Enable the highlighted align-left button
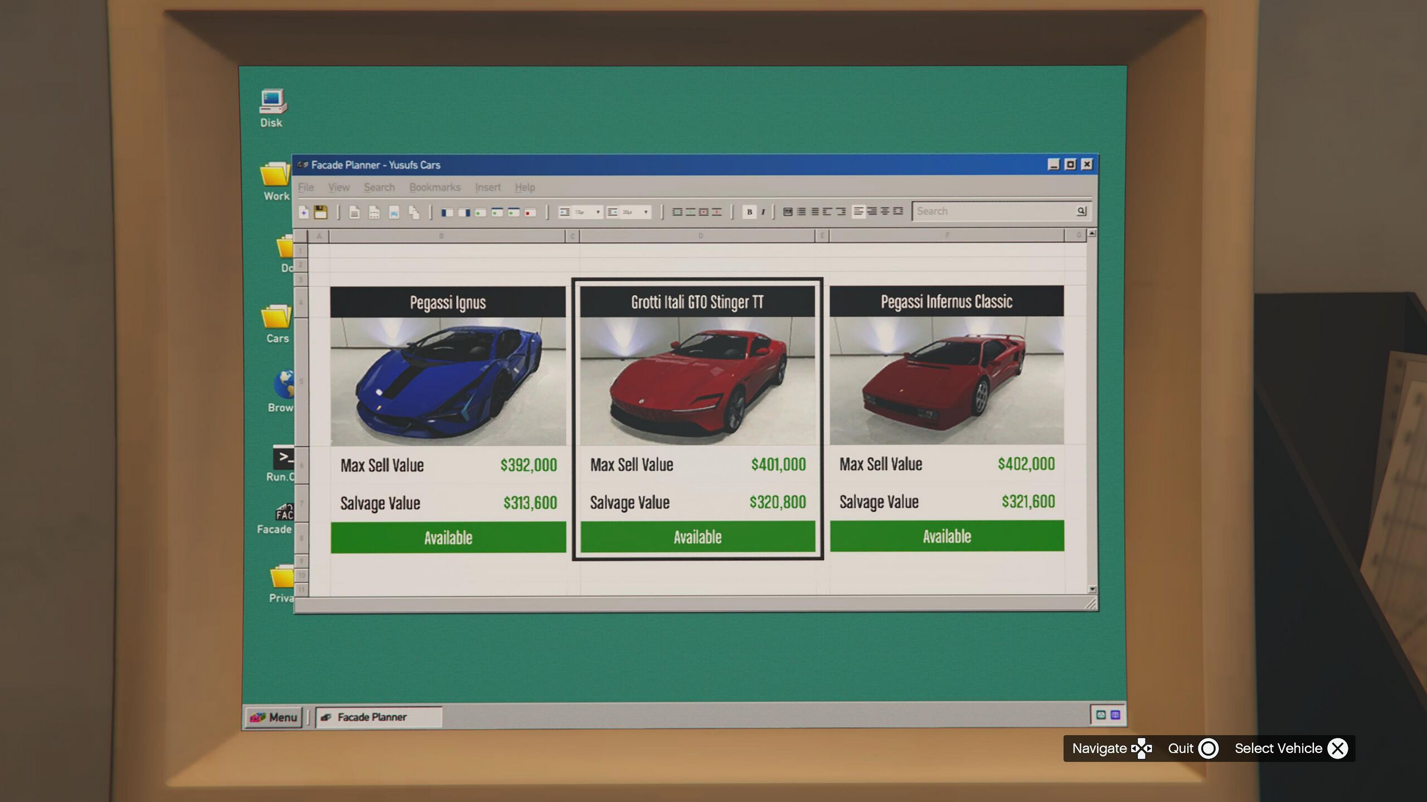 click(x=858, y=212)
